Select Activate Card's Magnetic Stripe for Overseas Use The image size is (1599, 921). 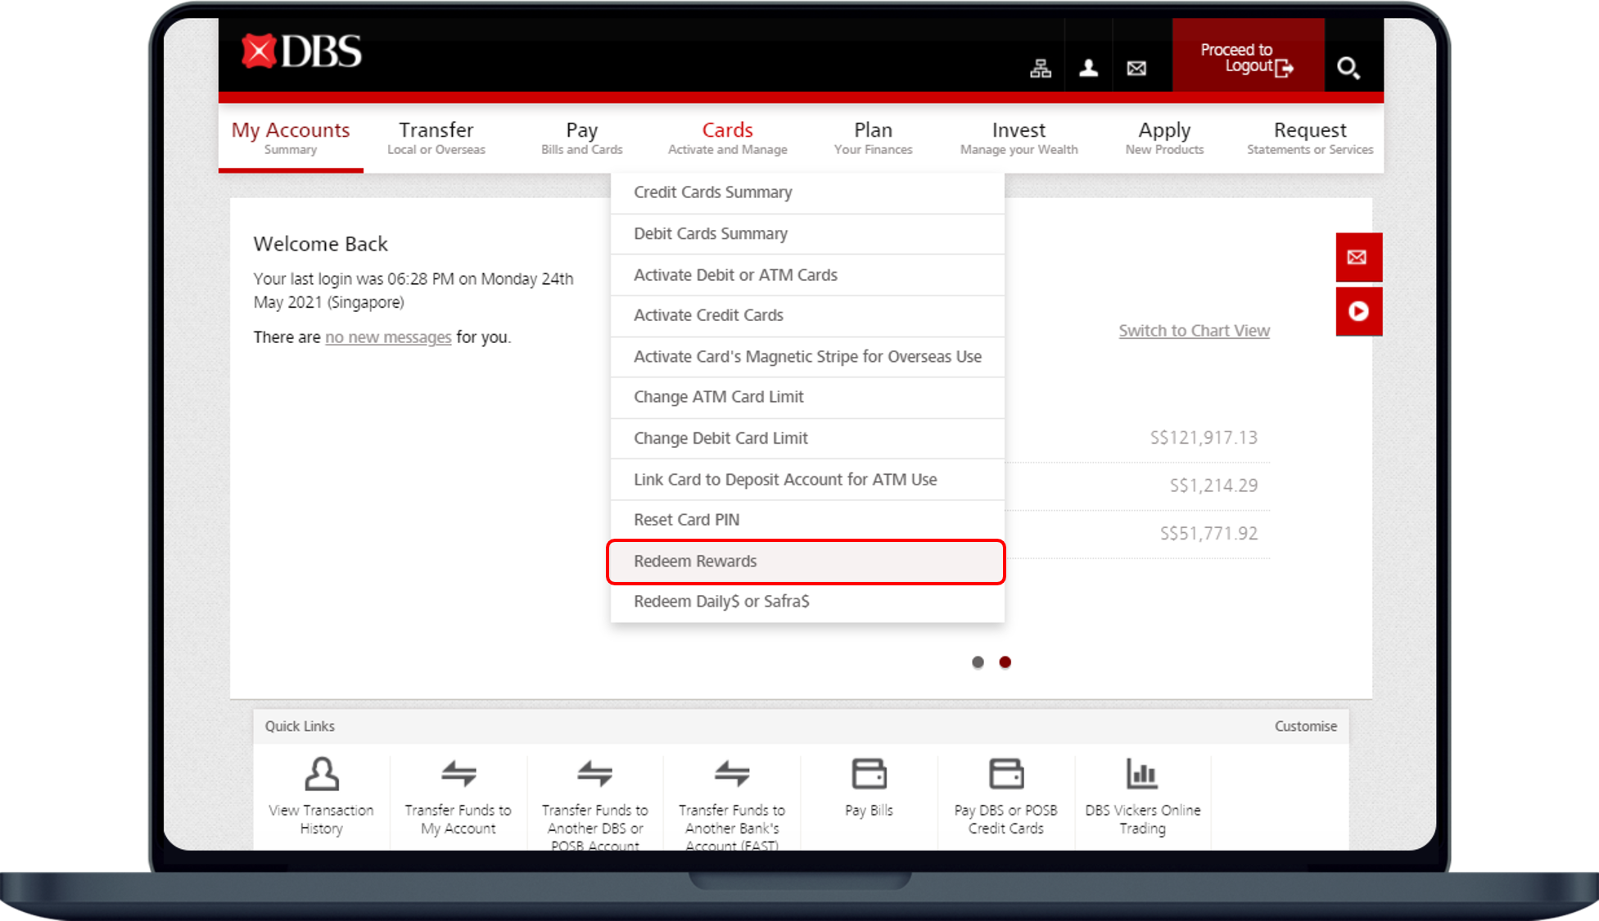(807, 357)
